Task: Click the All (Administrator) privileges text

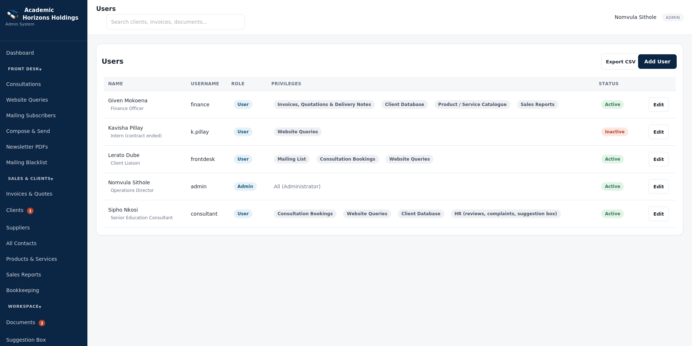Action: pos(297,186)
